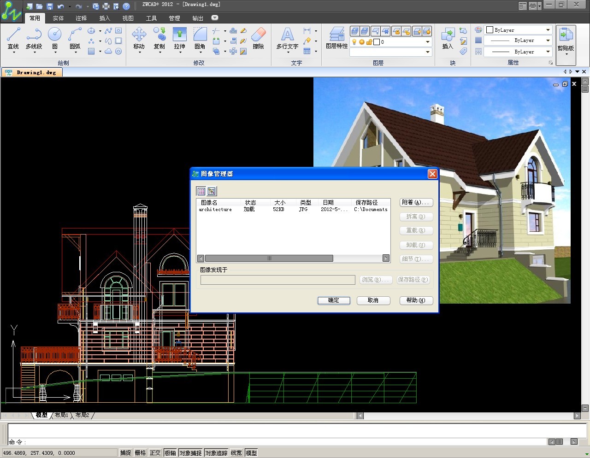590x458 pixels.
Task: Expand the ByLayer color dropdown
Action: [548, 30]
